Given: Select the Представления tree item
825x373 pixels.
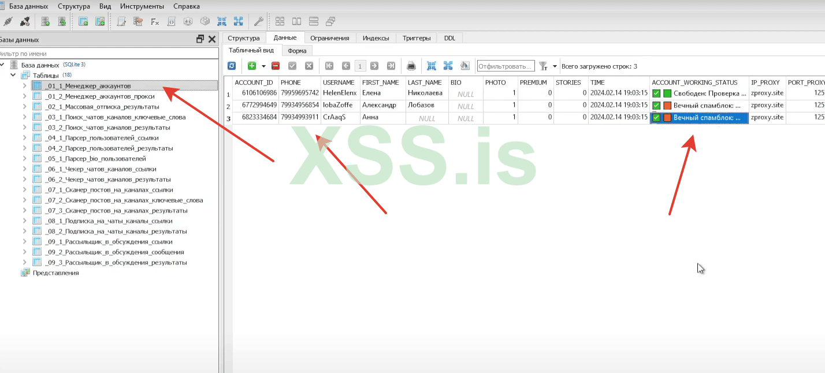Looking at the screenshot, I should click(x=55, y=273).
